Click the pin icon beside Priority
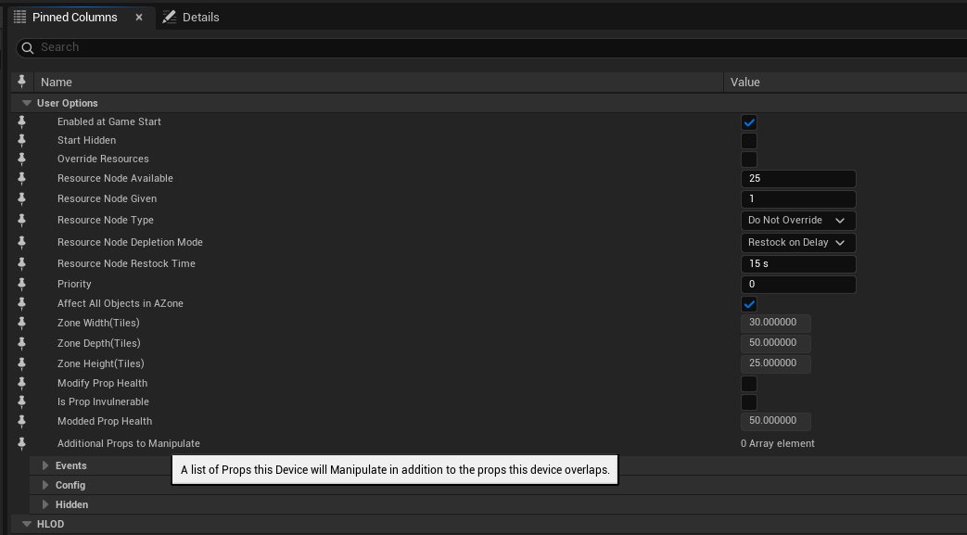967x535 pixels. tap(21, 284)
